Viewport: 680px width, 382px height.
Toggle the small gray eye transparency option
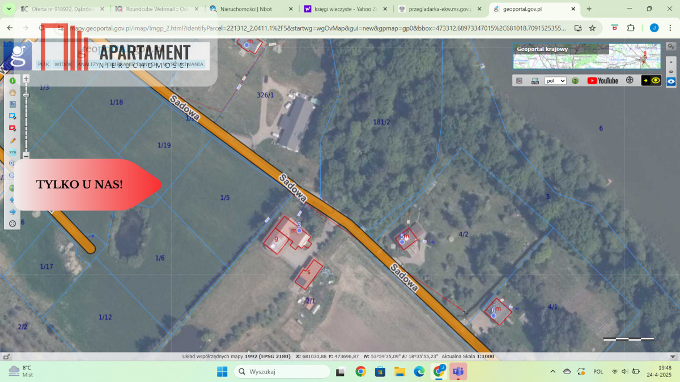pyautogui.click(x=671, y=72)
